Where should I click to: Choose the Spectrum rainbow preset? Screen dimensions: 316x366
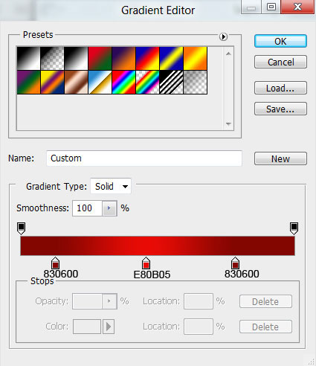point(123,82)
